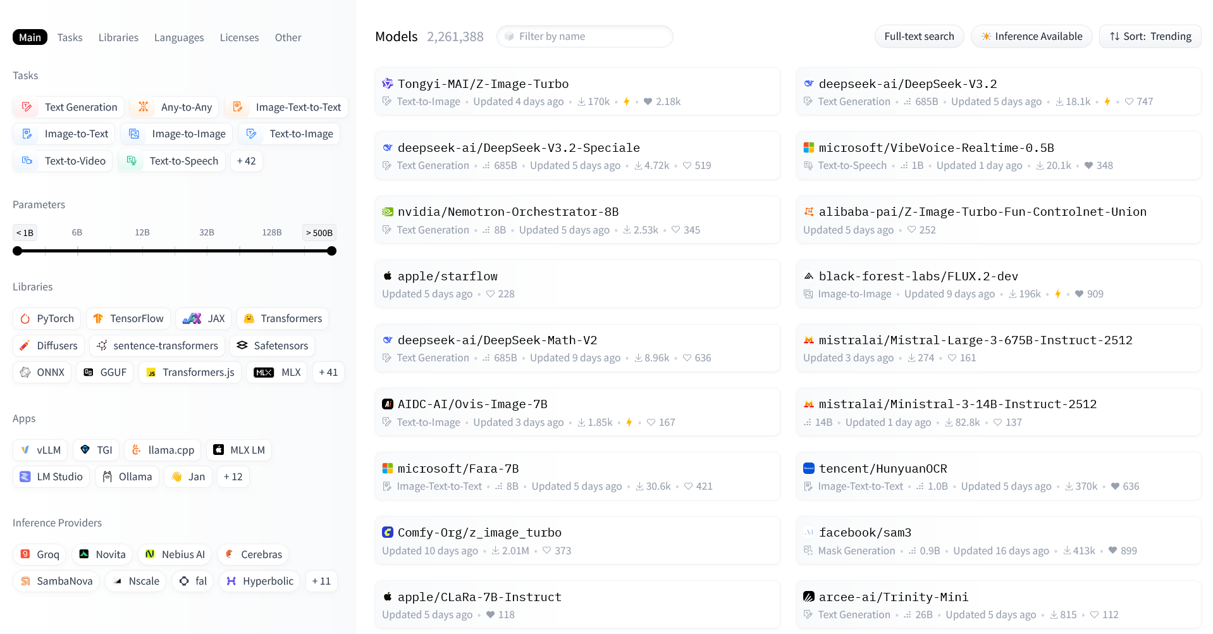Click the TensorFlow library icon

(98, 319)
